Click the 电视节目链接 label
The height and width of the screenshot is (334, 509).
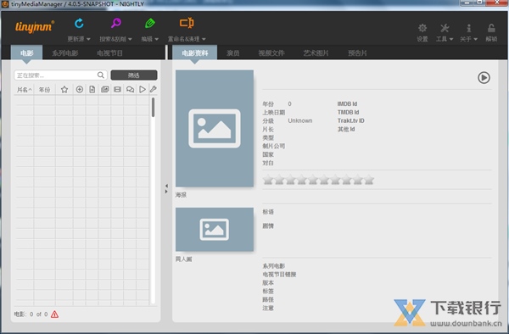279,275
